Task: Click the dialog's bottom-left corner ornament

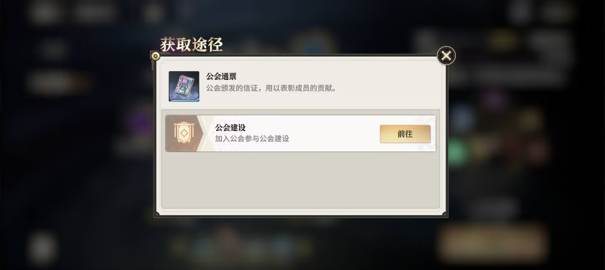Action: point(157,214)
